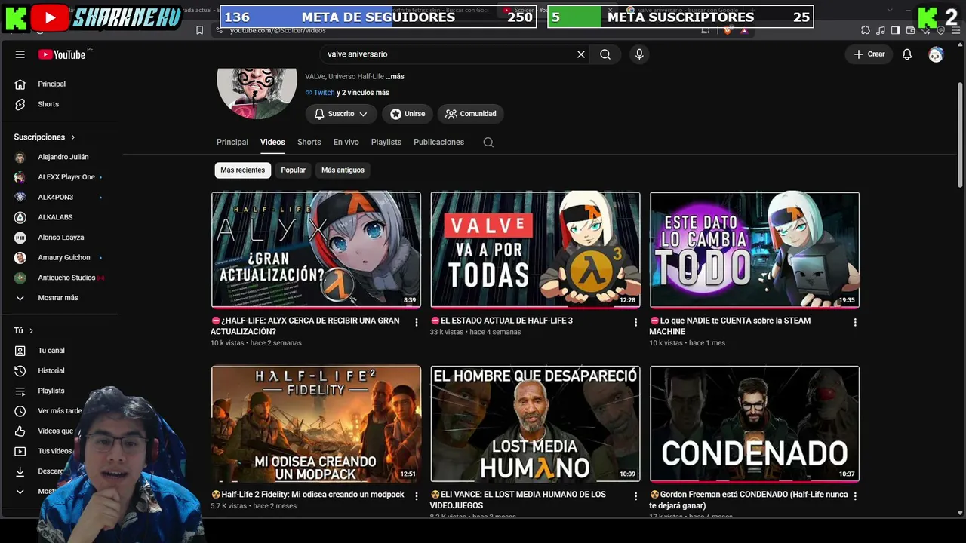Open options for the Steam Machine video
This screenshot has height=543, width=966.
[855, 322]
